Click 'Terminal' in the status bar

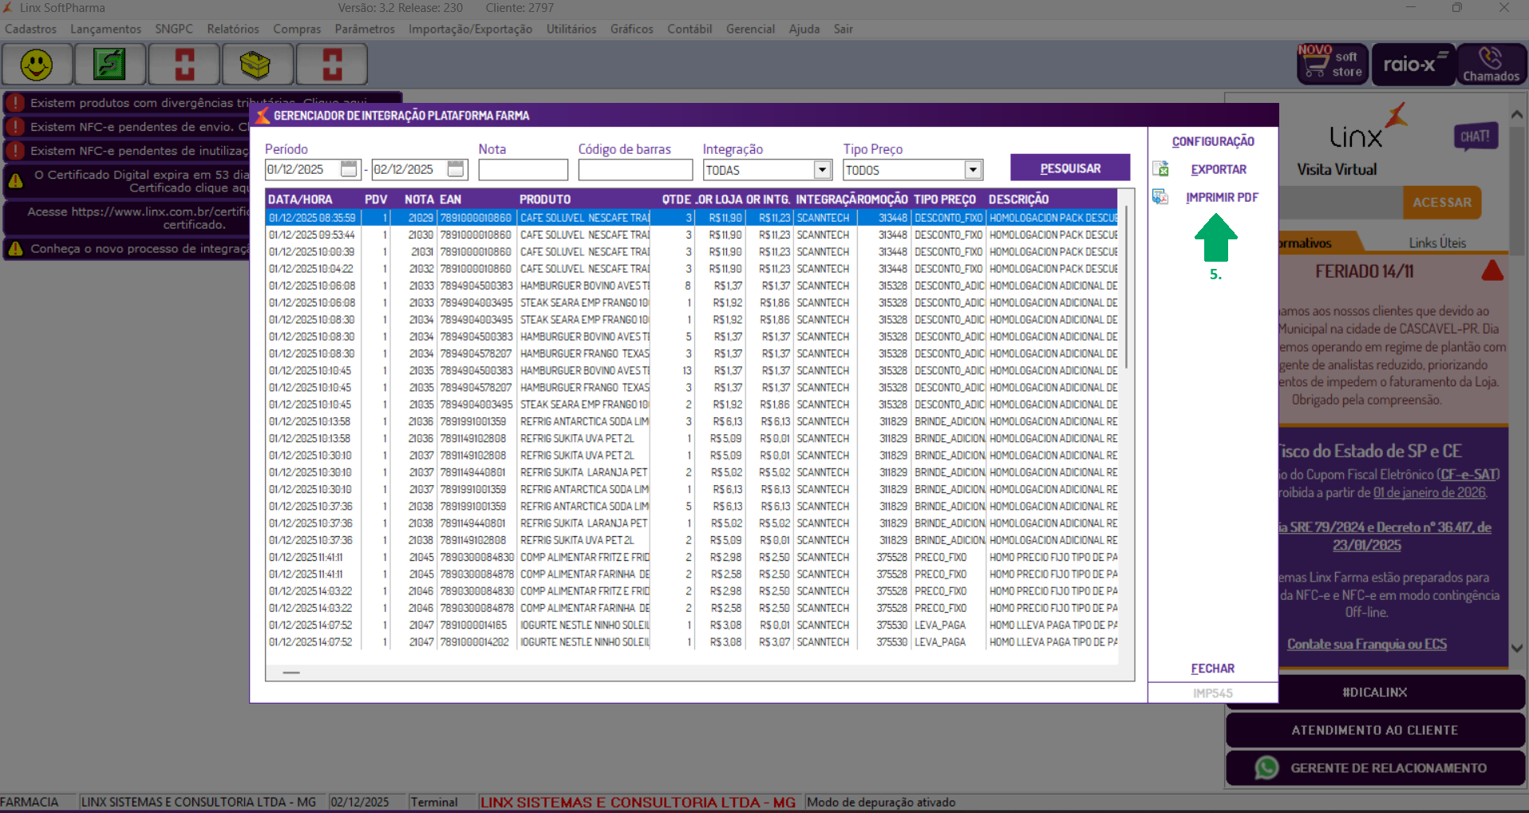click(434, 802)
